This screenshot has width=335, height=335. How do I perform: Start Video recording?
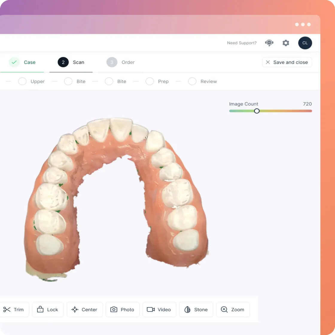[x=159, y=309]
